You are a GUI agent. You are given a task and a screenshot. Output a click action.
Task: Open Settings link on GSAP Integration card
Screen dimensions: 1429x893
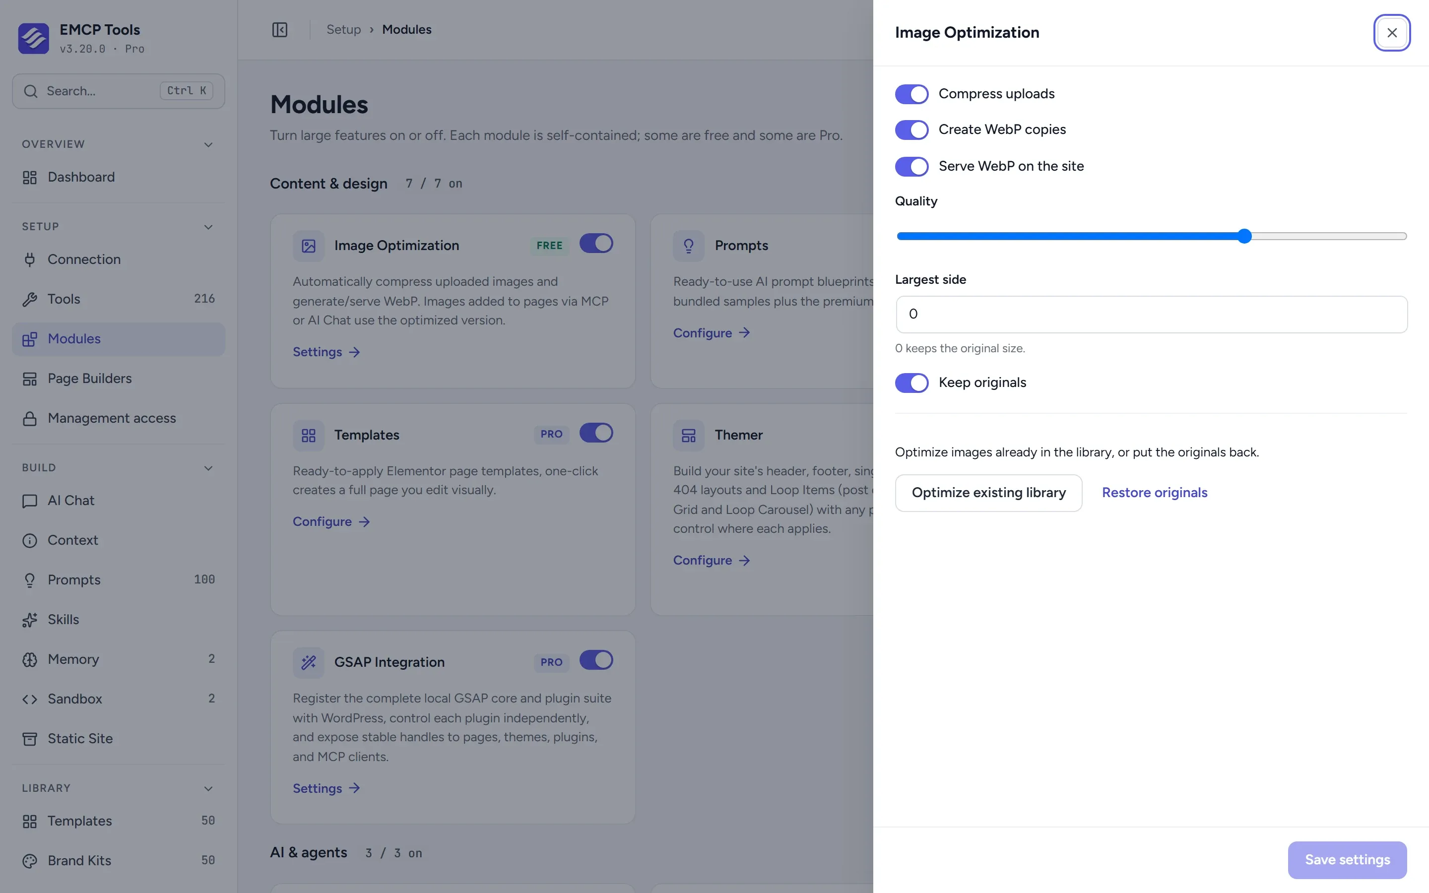pos(326,788)
